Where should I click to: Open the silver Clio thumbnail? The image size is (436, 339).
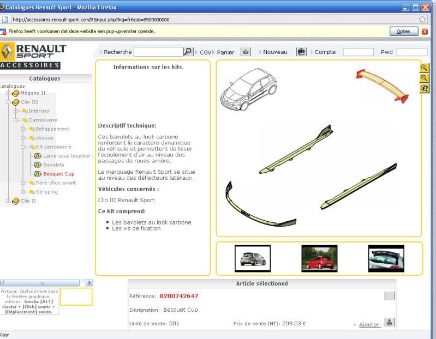253,258
